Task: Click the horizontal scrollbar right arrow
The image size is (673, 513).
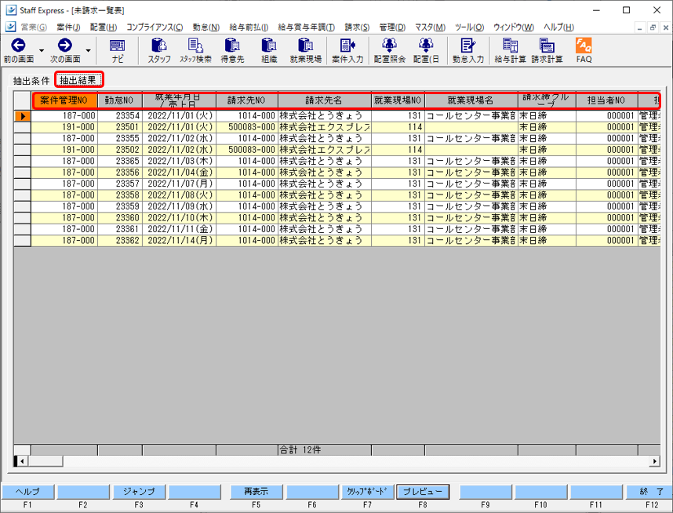Action: pyautogui.click(x=654, y=461)
